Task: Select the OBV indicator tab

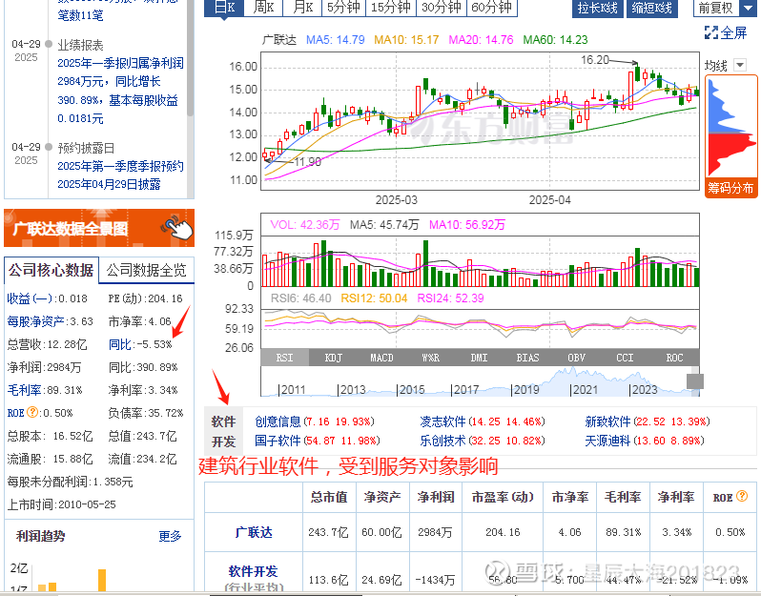Action: [x=576, y=358]
